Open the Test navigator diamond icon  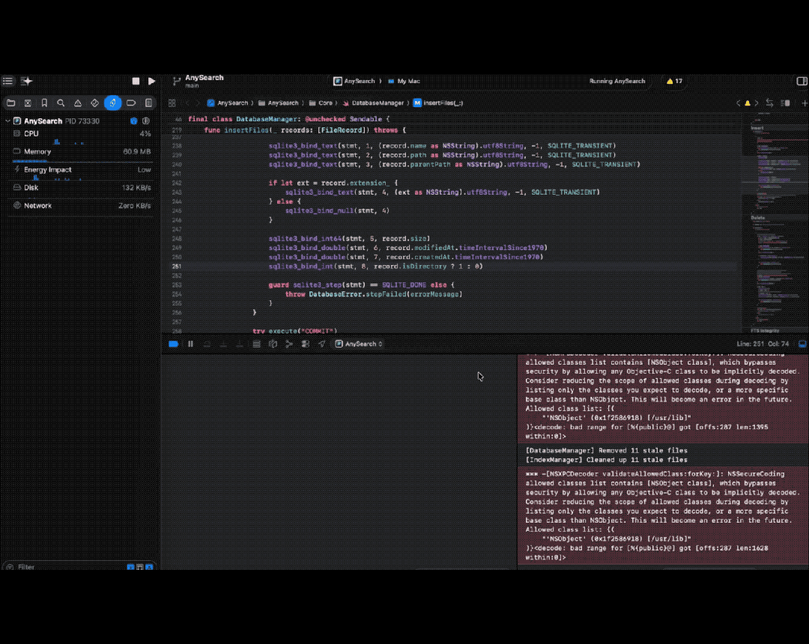pos(95,103)
